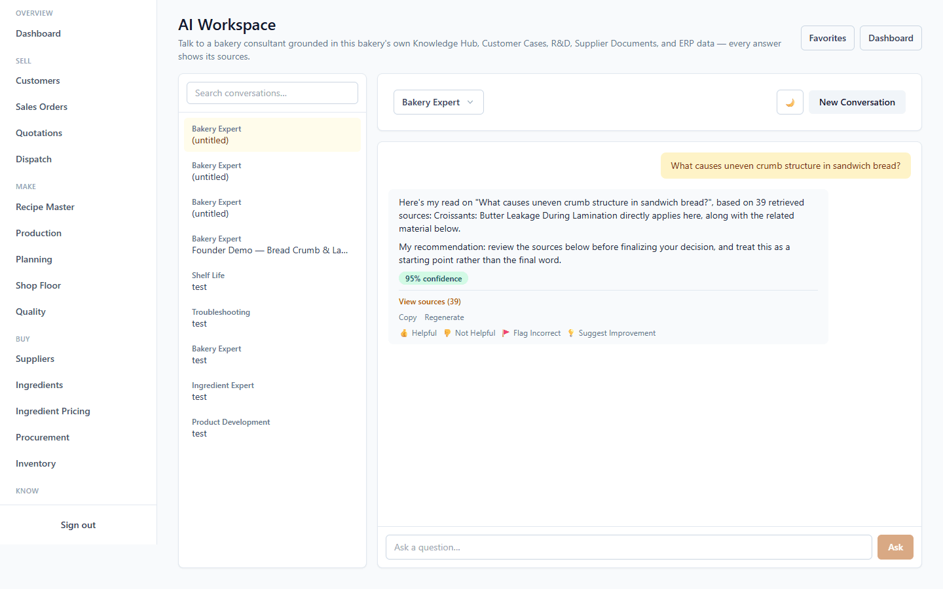Viewport: 943px width, 589px height.
Task: Go to Production
Action: [x=39, y=233]
